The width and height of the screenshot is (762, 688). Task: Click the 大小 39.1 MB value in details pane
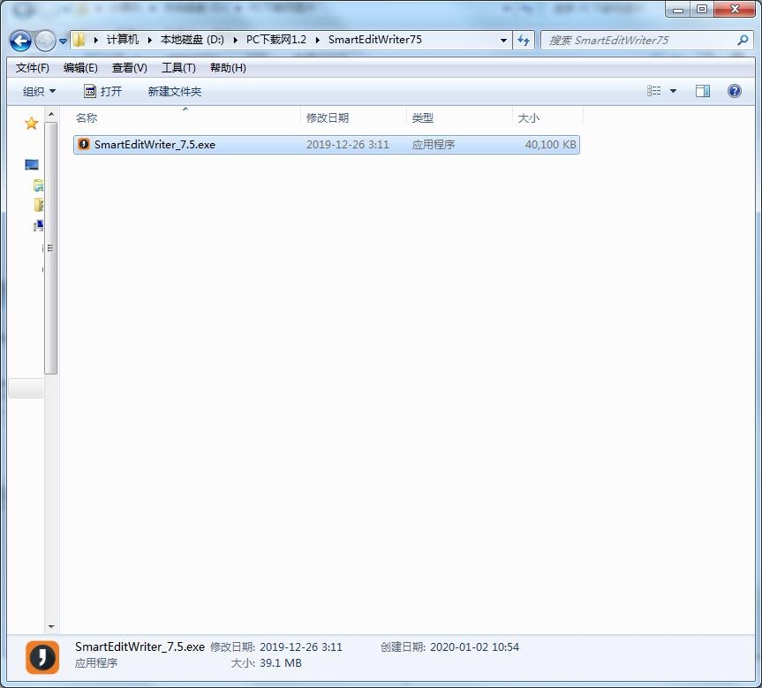(x=281, y=663)
